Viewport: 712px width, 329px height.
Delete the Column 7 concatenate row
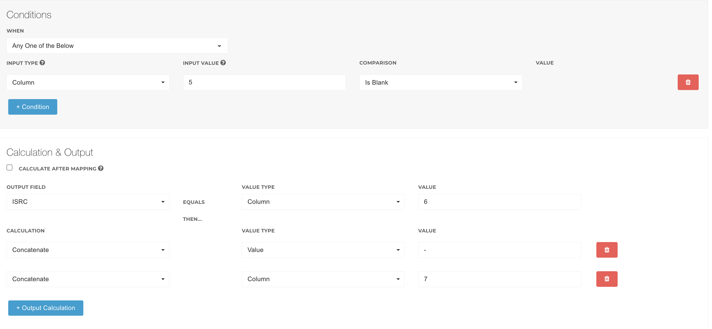[607, 279]
